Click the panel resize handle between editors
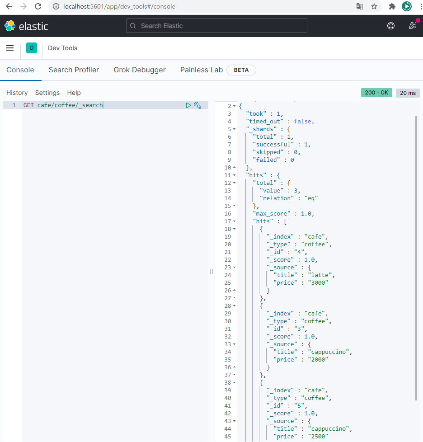The width and height of the screenshot is (423, 442). point(211,272)
